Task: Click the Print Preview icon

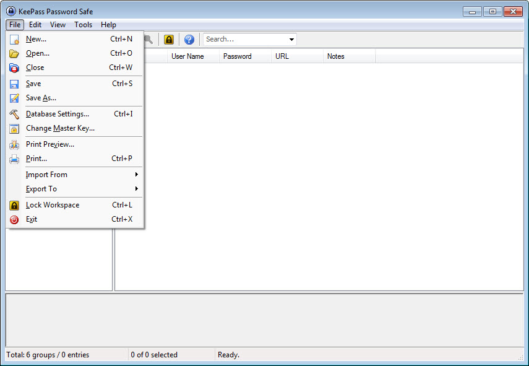Action: pos(14,145)
